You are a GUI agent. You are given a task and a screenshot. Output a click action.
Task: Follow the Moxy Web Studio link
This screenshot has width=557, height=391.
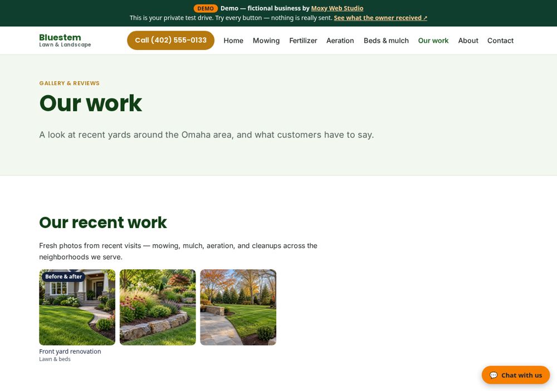pyautogui.click(x=337, y=8)
